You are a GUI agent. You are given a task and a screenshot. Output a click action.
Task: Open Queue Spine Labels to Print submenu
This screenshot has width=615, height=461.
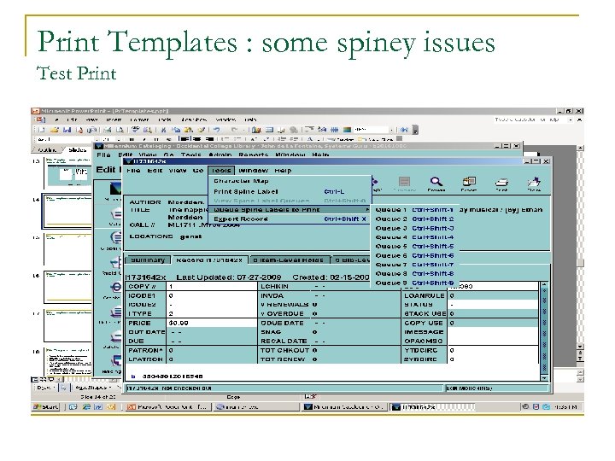pyautogui.click(x=290, y=210)
